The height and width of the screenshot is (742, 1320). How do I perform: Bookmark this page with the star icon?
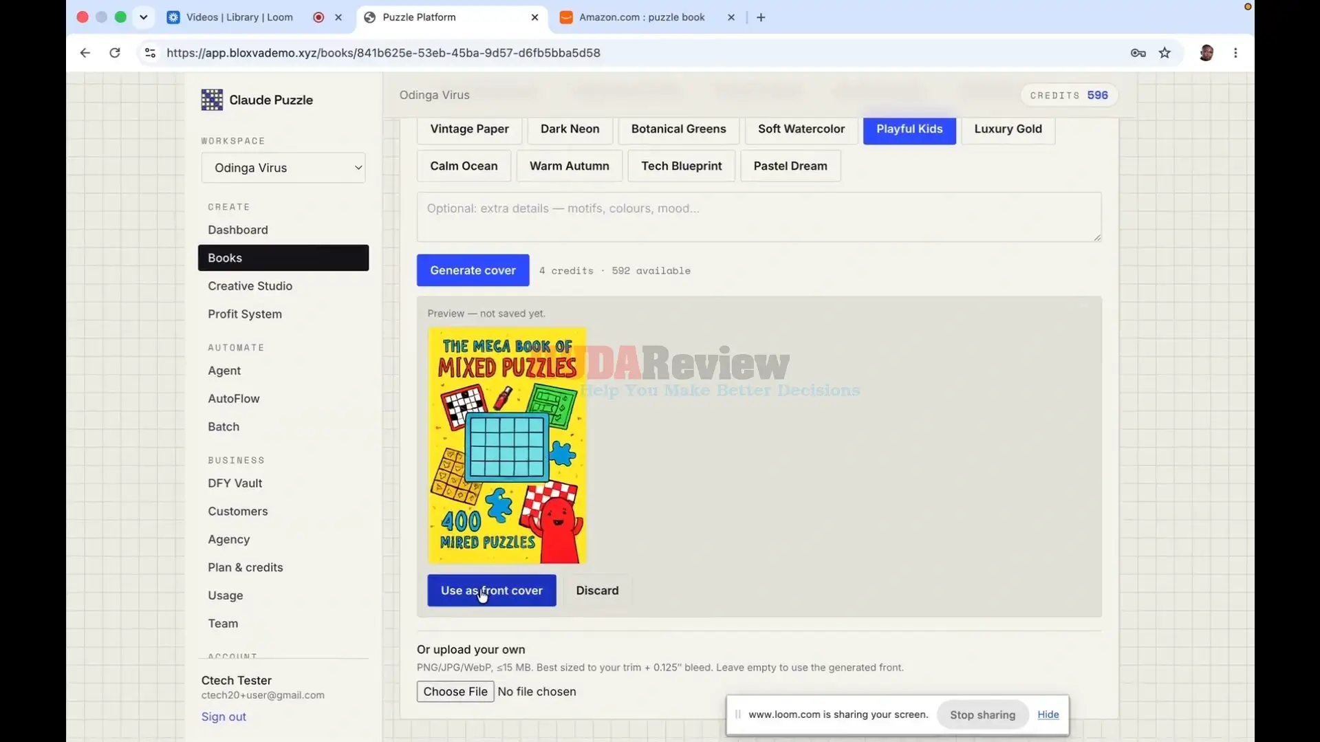(x=1165, y=53)
